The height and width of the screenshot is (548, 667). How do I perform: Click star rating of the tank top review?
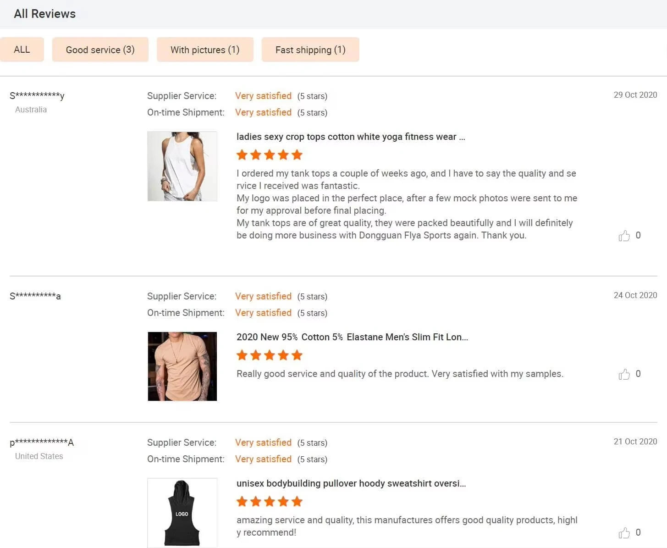point(269,155)
